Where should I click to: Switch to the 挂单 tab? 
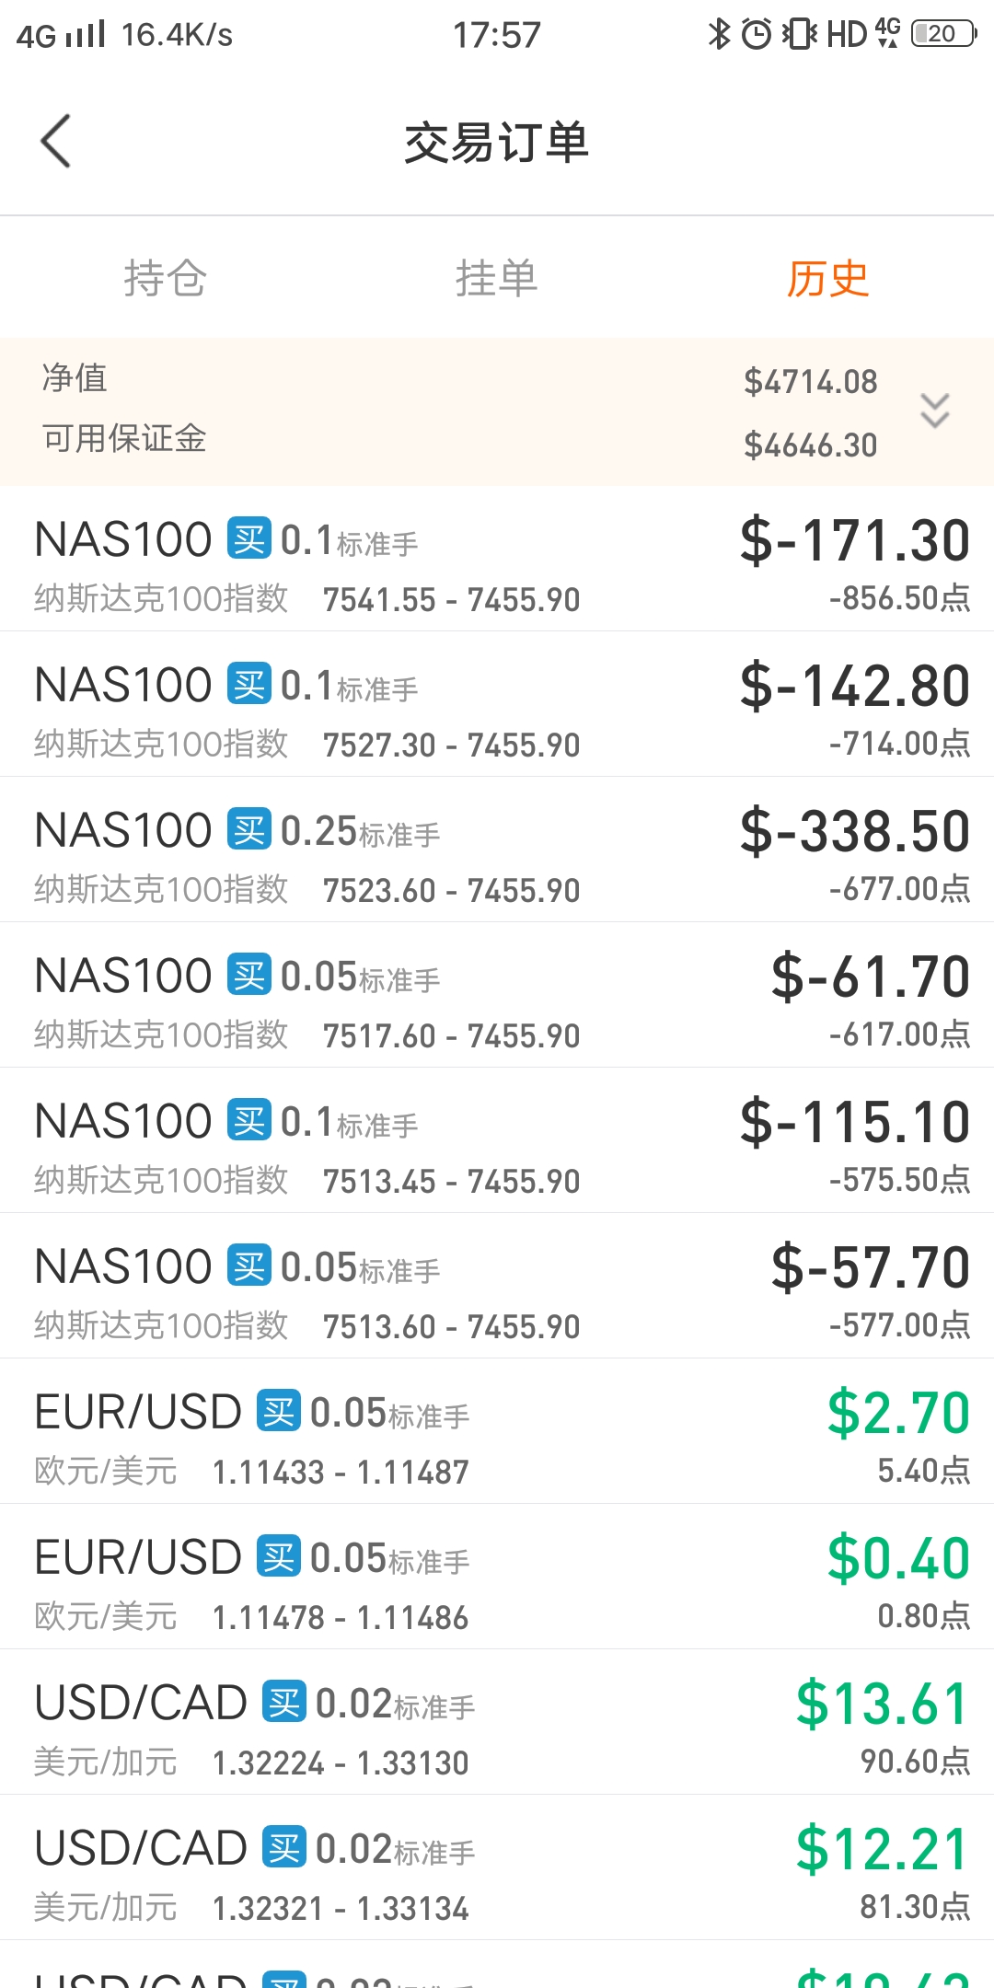497,278
